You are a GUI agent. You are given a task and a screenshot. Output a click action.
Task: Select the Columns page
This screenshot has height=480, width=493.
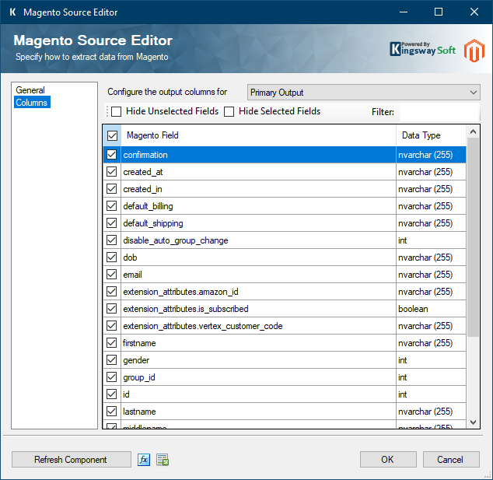coord(32,103)
